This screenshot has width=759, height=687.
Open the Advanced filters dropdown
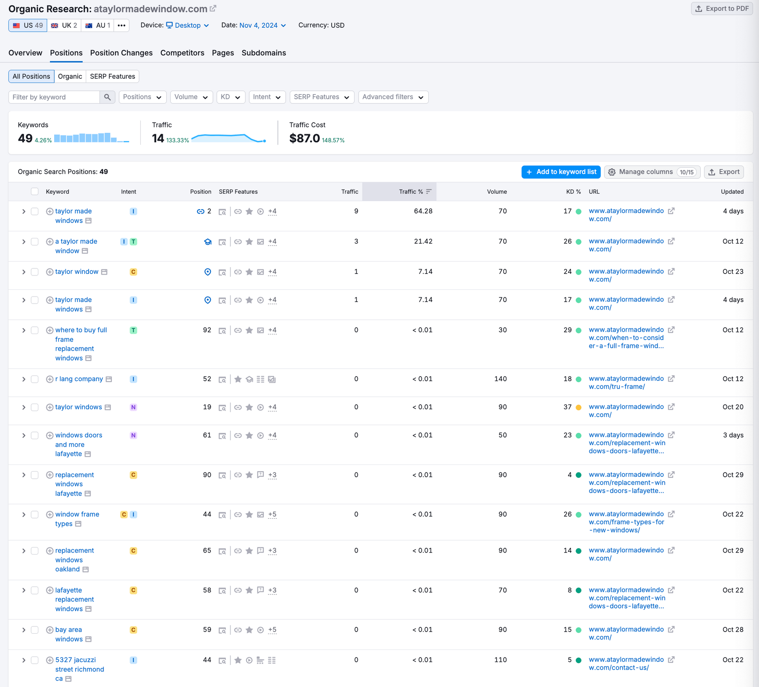pos(393,97)
